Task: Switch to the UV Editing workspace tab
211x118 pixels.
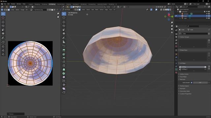Action: pyautogui.click(x=52, y=4)
